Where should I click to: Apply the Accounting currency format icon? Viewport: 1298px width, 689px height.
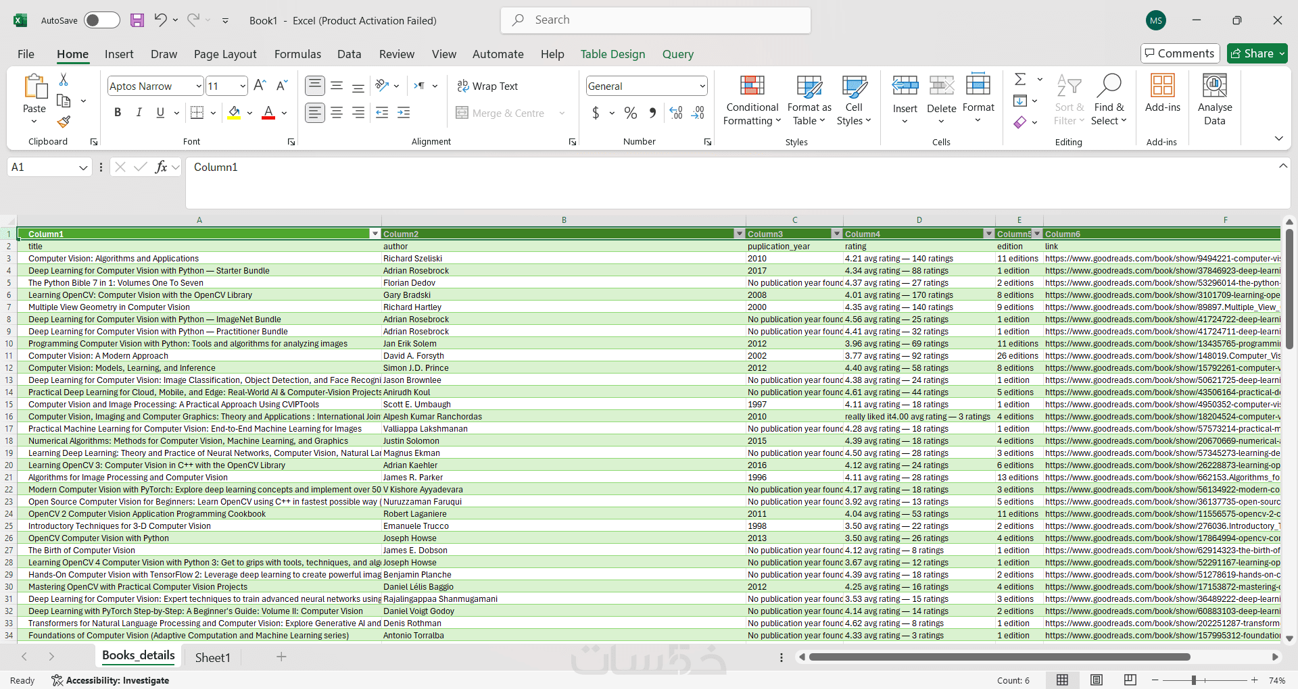click(x=596, y=113)
